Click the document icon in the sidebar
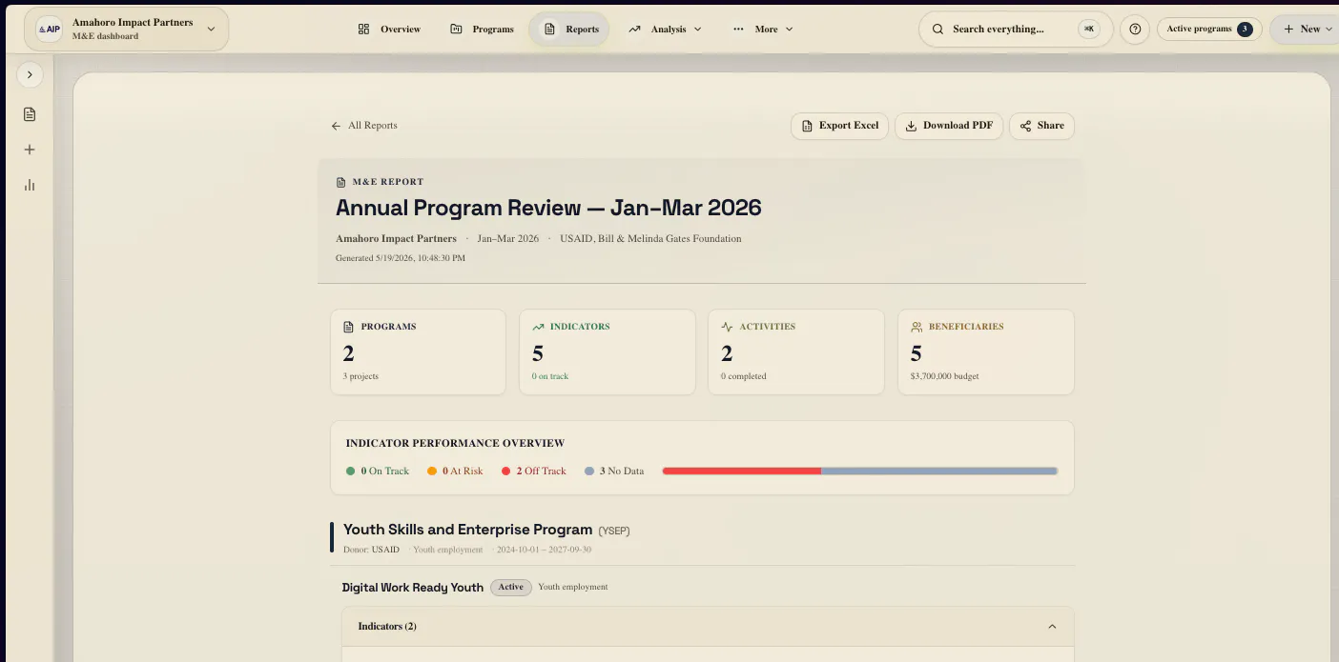 coord(30,114)
